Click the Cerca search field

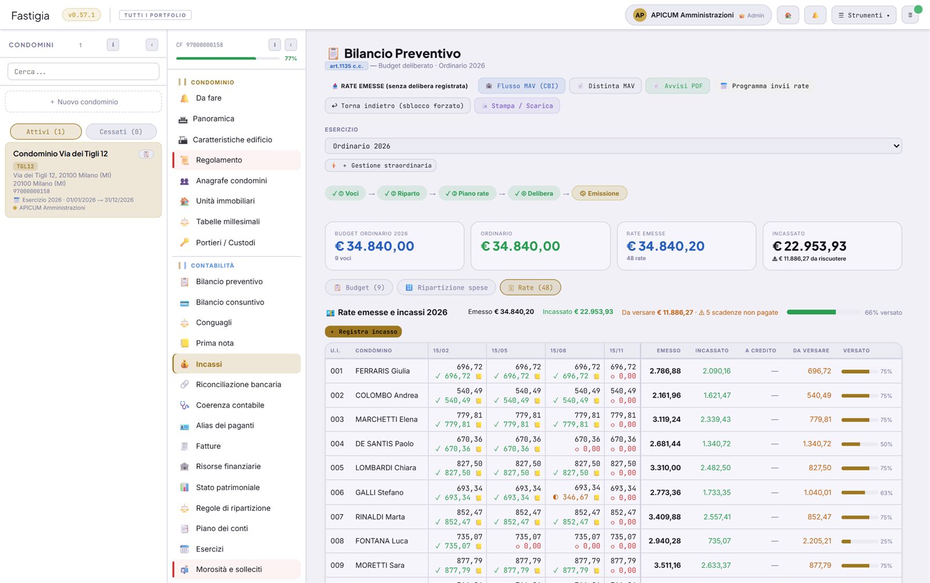(83, 71)
